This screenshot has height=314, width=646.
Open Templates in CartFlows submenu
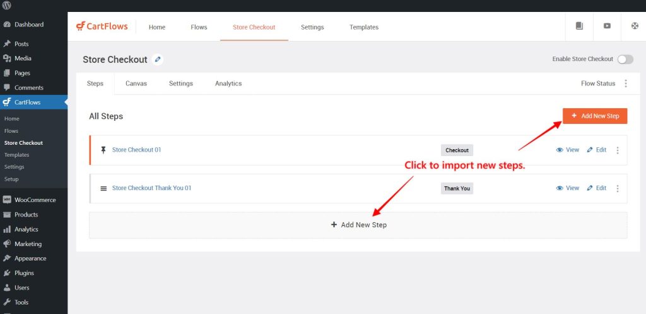(x=16, y=155)
